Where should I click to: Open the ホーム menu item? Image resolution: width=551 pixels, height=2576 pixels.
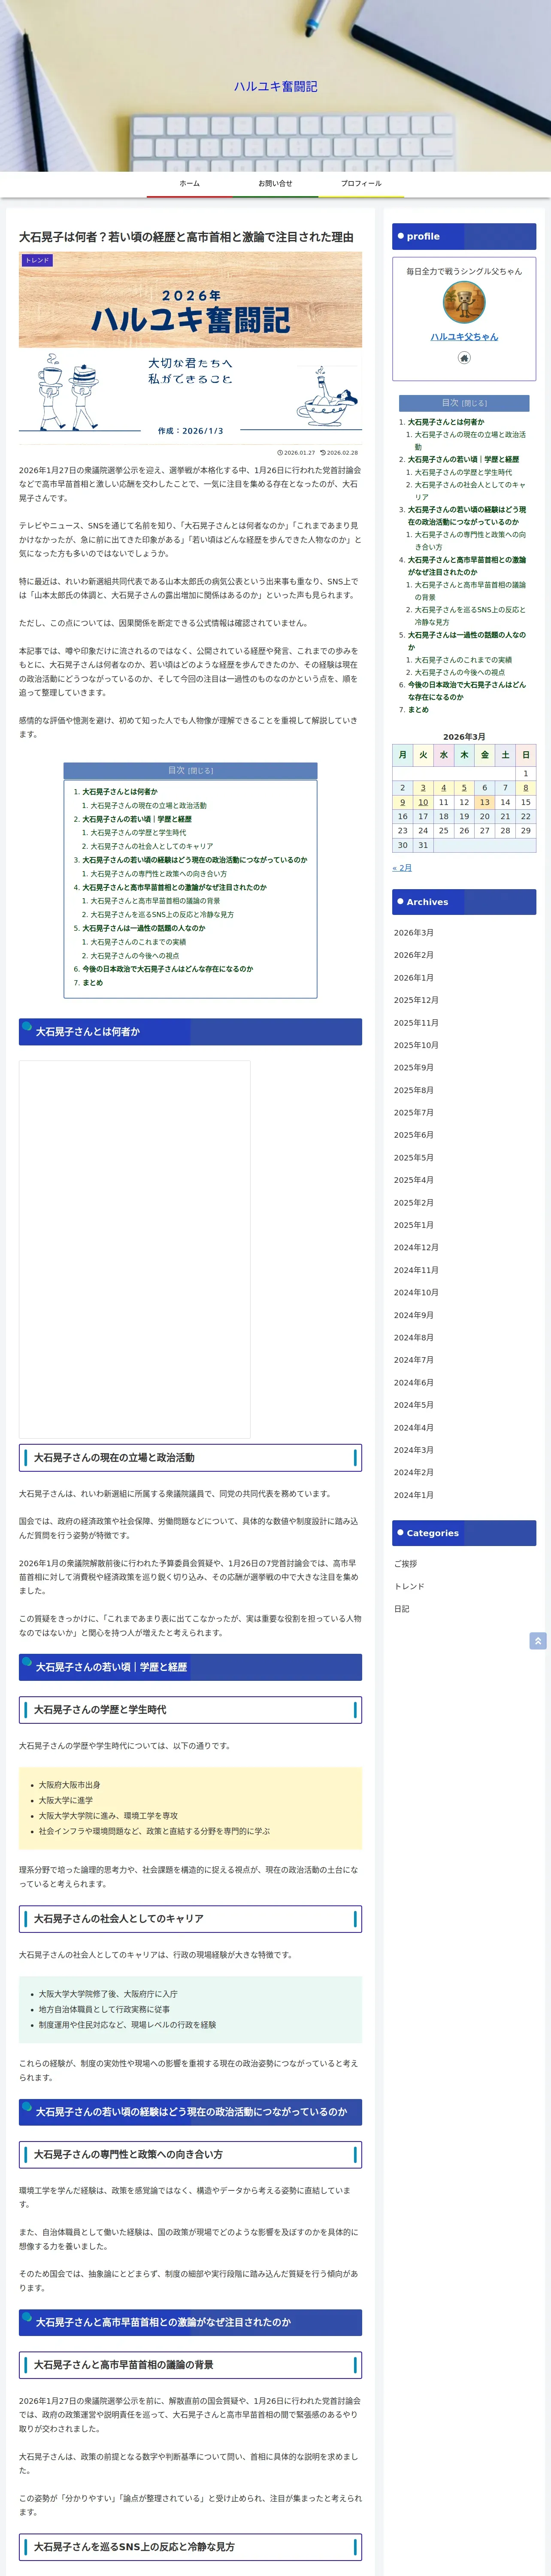(190, 184)
